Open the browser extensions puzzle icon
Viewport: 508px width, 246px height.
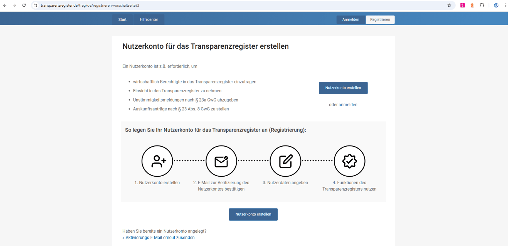click(x=482, y=5)
